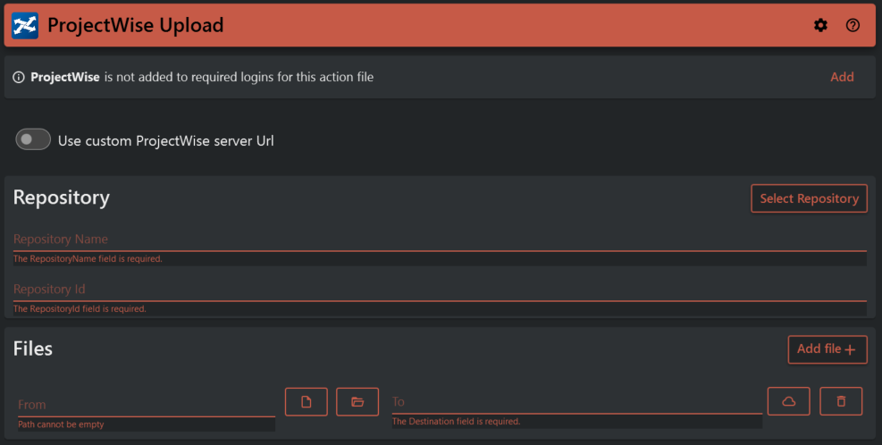Focus the To destination field

[577, 402]
